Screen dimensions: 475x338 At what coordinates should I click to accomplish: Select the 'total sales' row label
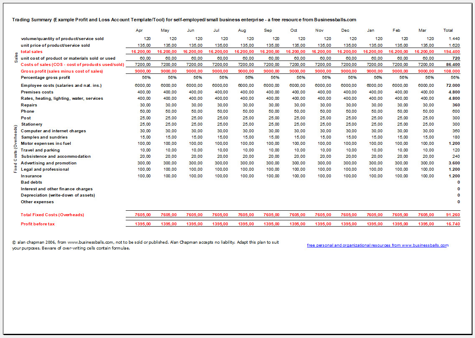click(32, 52)
